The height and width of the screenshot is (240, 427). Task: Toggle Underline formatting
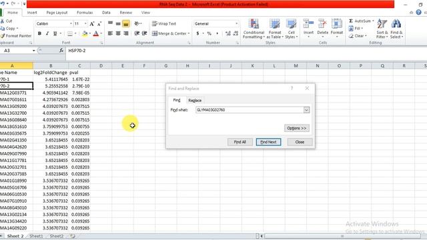click(55, 33)
